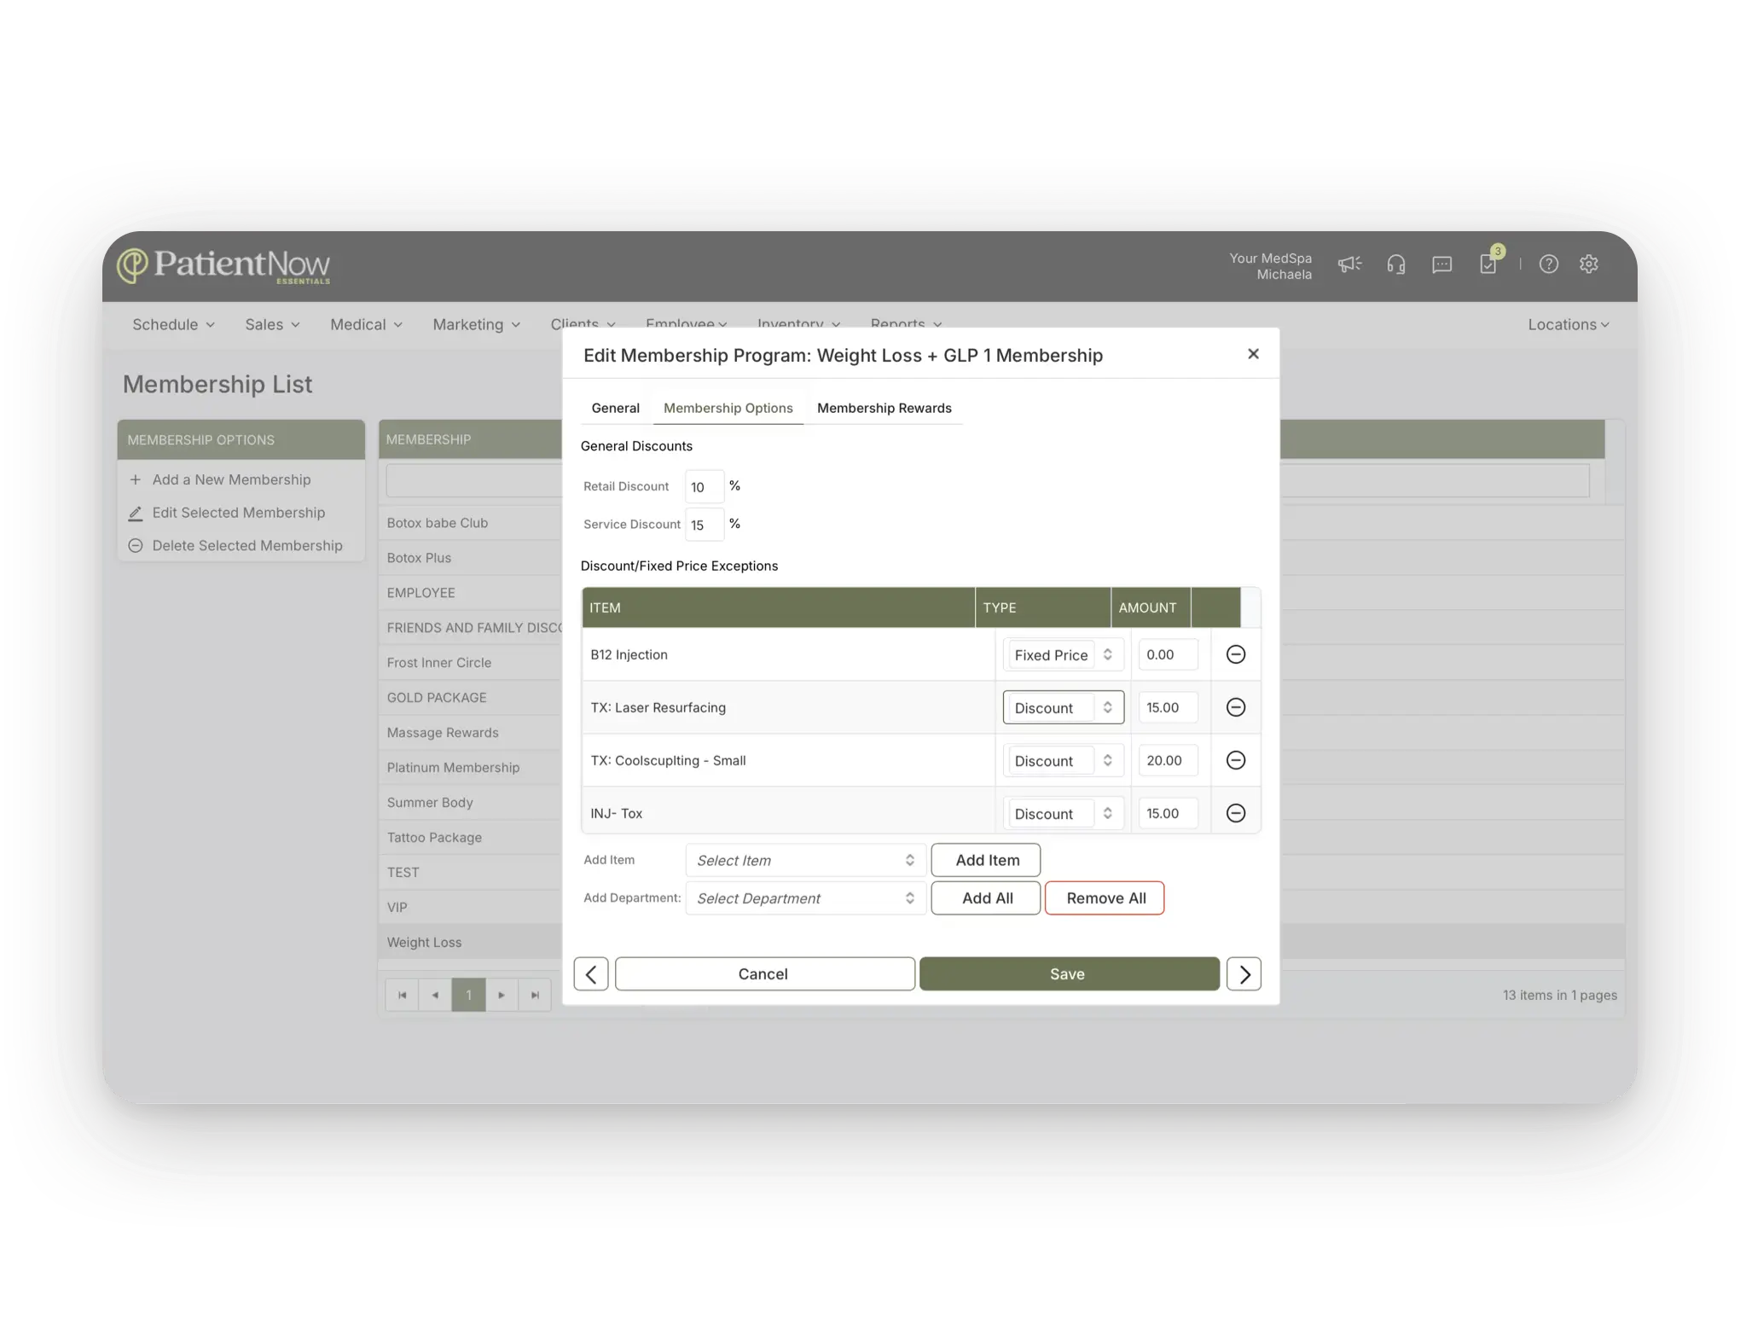The width and height of the screenshot is (1740, 1336).
Task: Select Frost Inner Circle membership row
Action: click(470, 663)
